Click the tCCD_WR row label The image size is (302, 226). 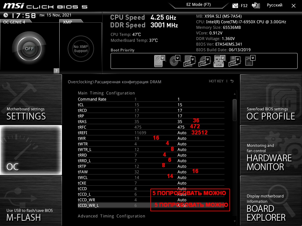tap(86, 200)
